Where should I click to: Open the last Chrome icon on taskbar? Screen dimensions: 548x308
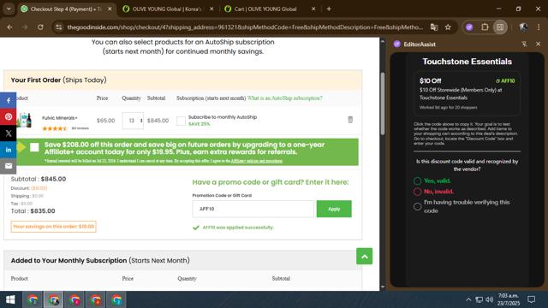[x=116, y=299]
